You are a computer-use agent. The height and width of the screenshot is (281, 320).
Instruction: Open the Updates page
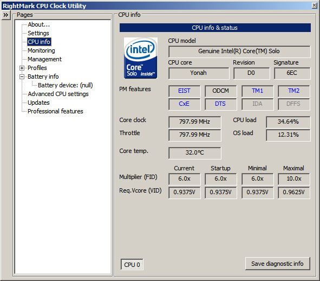[38, 103]
